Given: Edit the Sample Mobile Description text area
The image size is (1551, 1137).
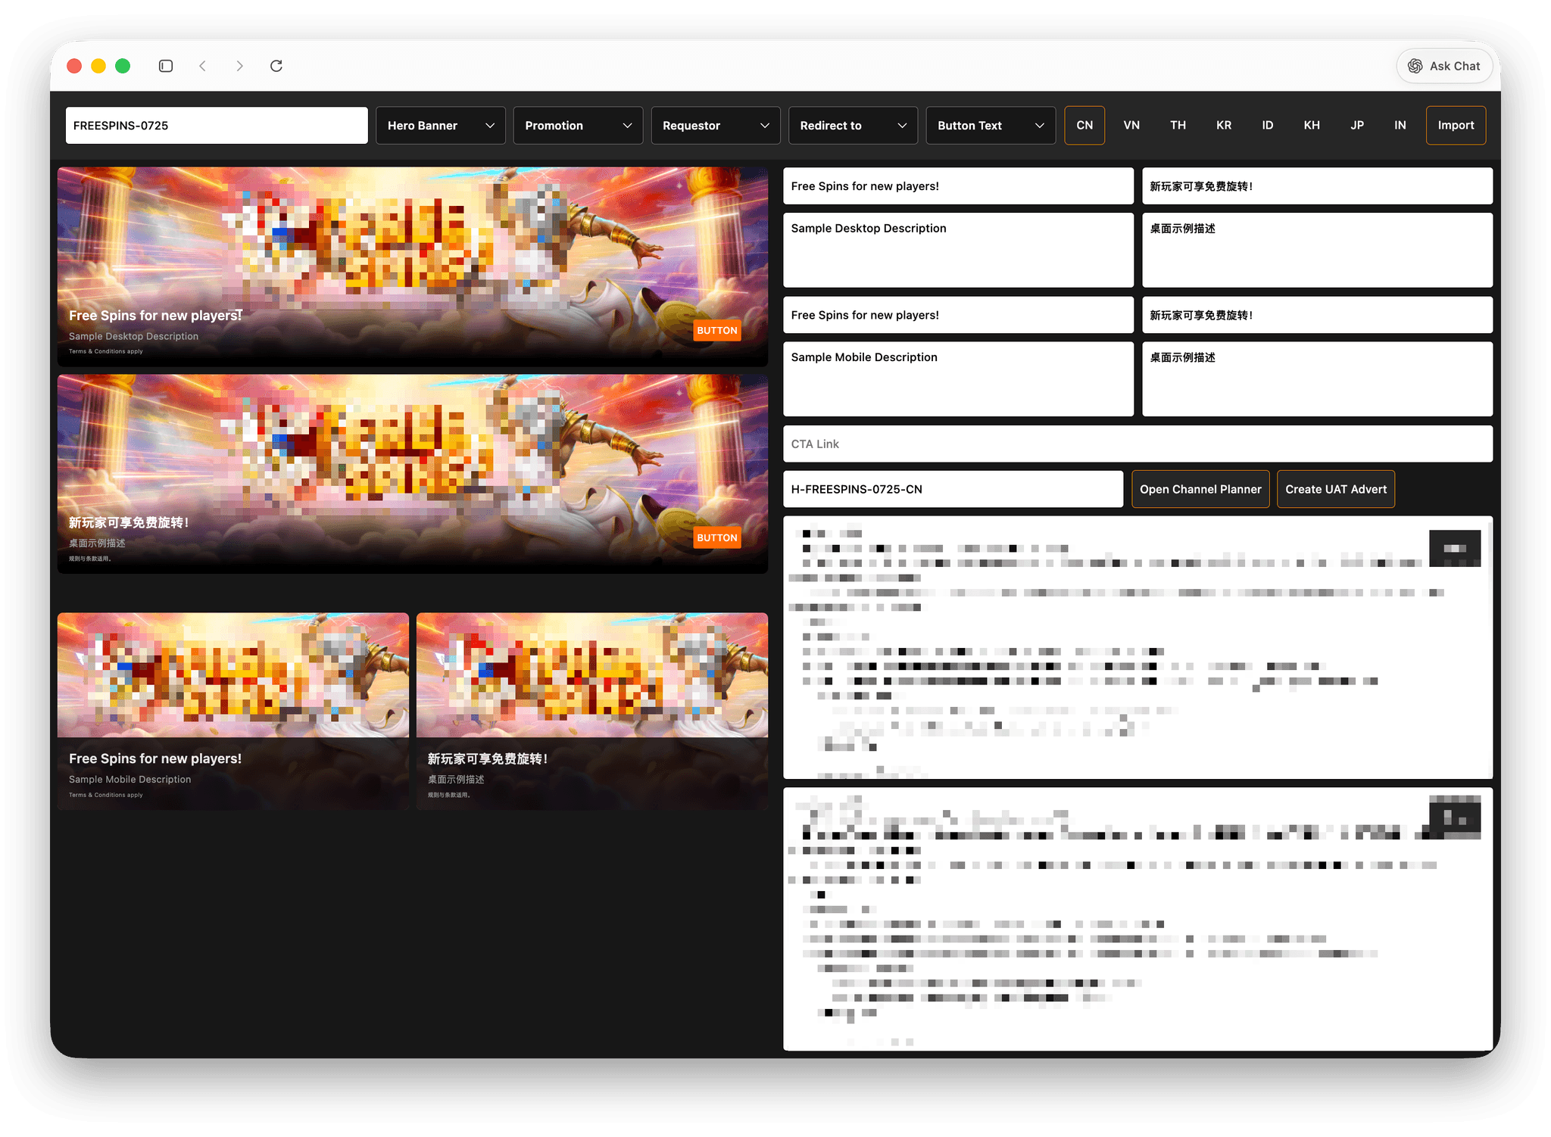Looking at the screenshot, I should 958,378.
